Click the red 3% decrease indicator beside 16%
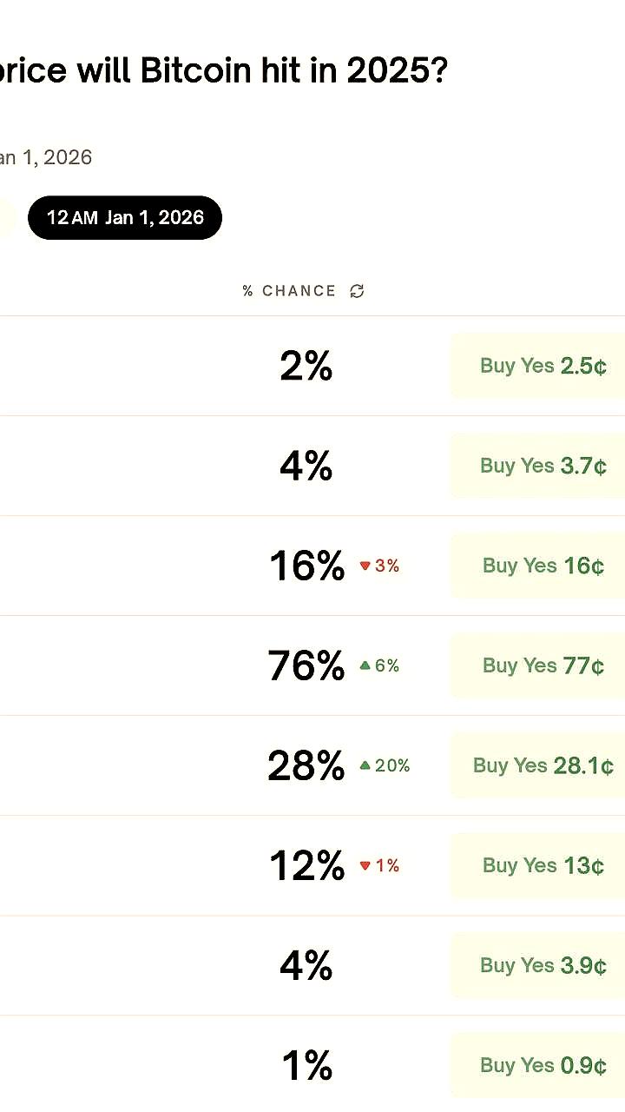This screenshot has height=1112, width=625. [x=379, y=566]
